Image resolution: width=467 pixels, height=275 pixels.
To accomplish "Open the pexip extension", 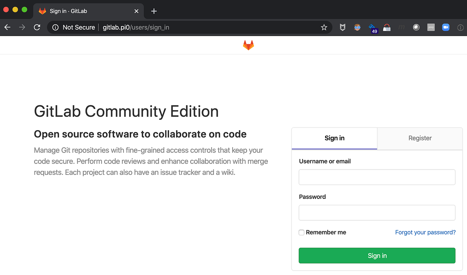I will click(x=431, y=27).
